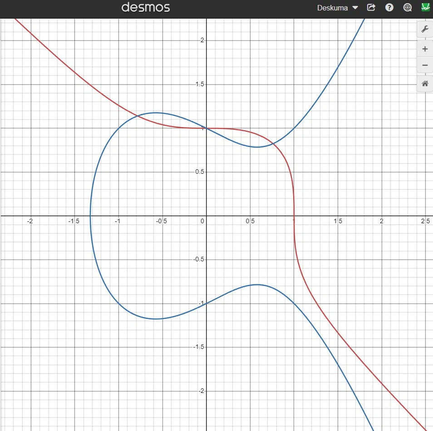
Task: Click x-axis label -1.5
Action: 74,221
